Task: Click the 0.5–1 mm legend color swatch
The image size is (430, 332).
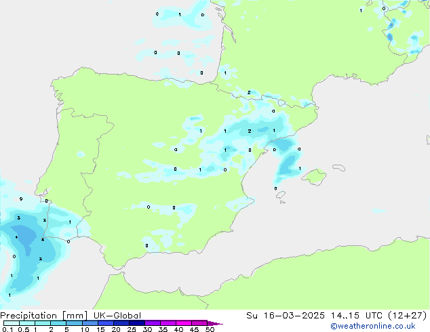Action: point(27,323)
